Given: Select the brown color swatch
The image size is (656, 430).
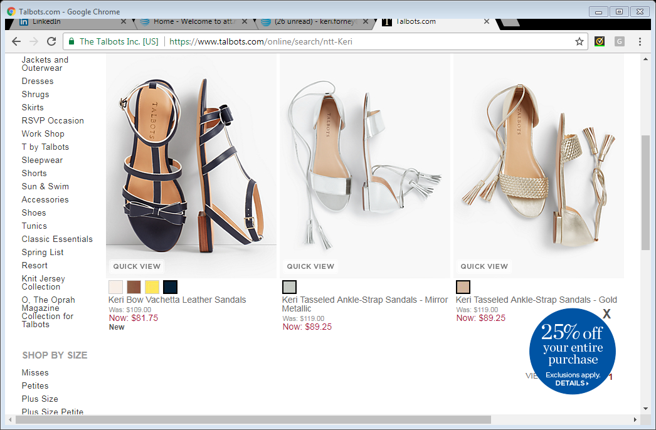Looking at the screenshot, I should point(134,287).
